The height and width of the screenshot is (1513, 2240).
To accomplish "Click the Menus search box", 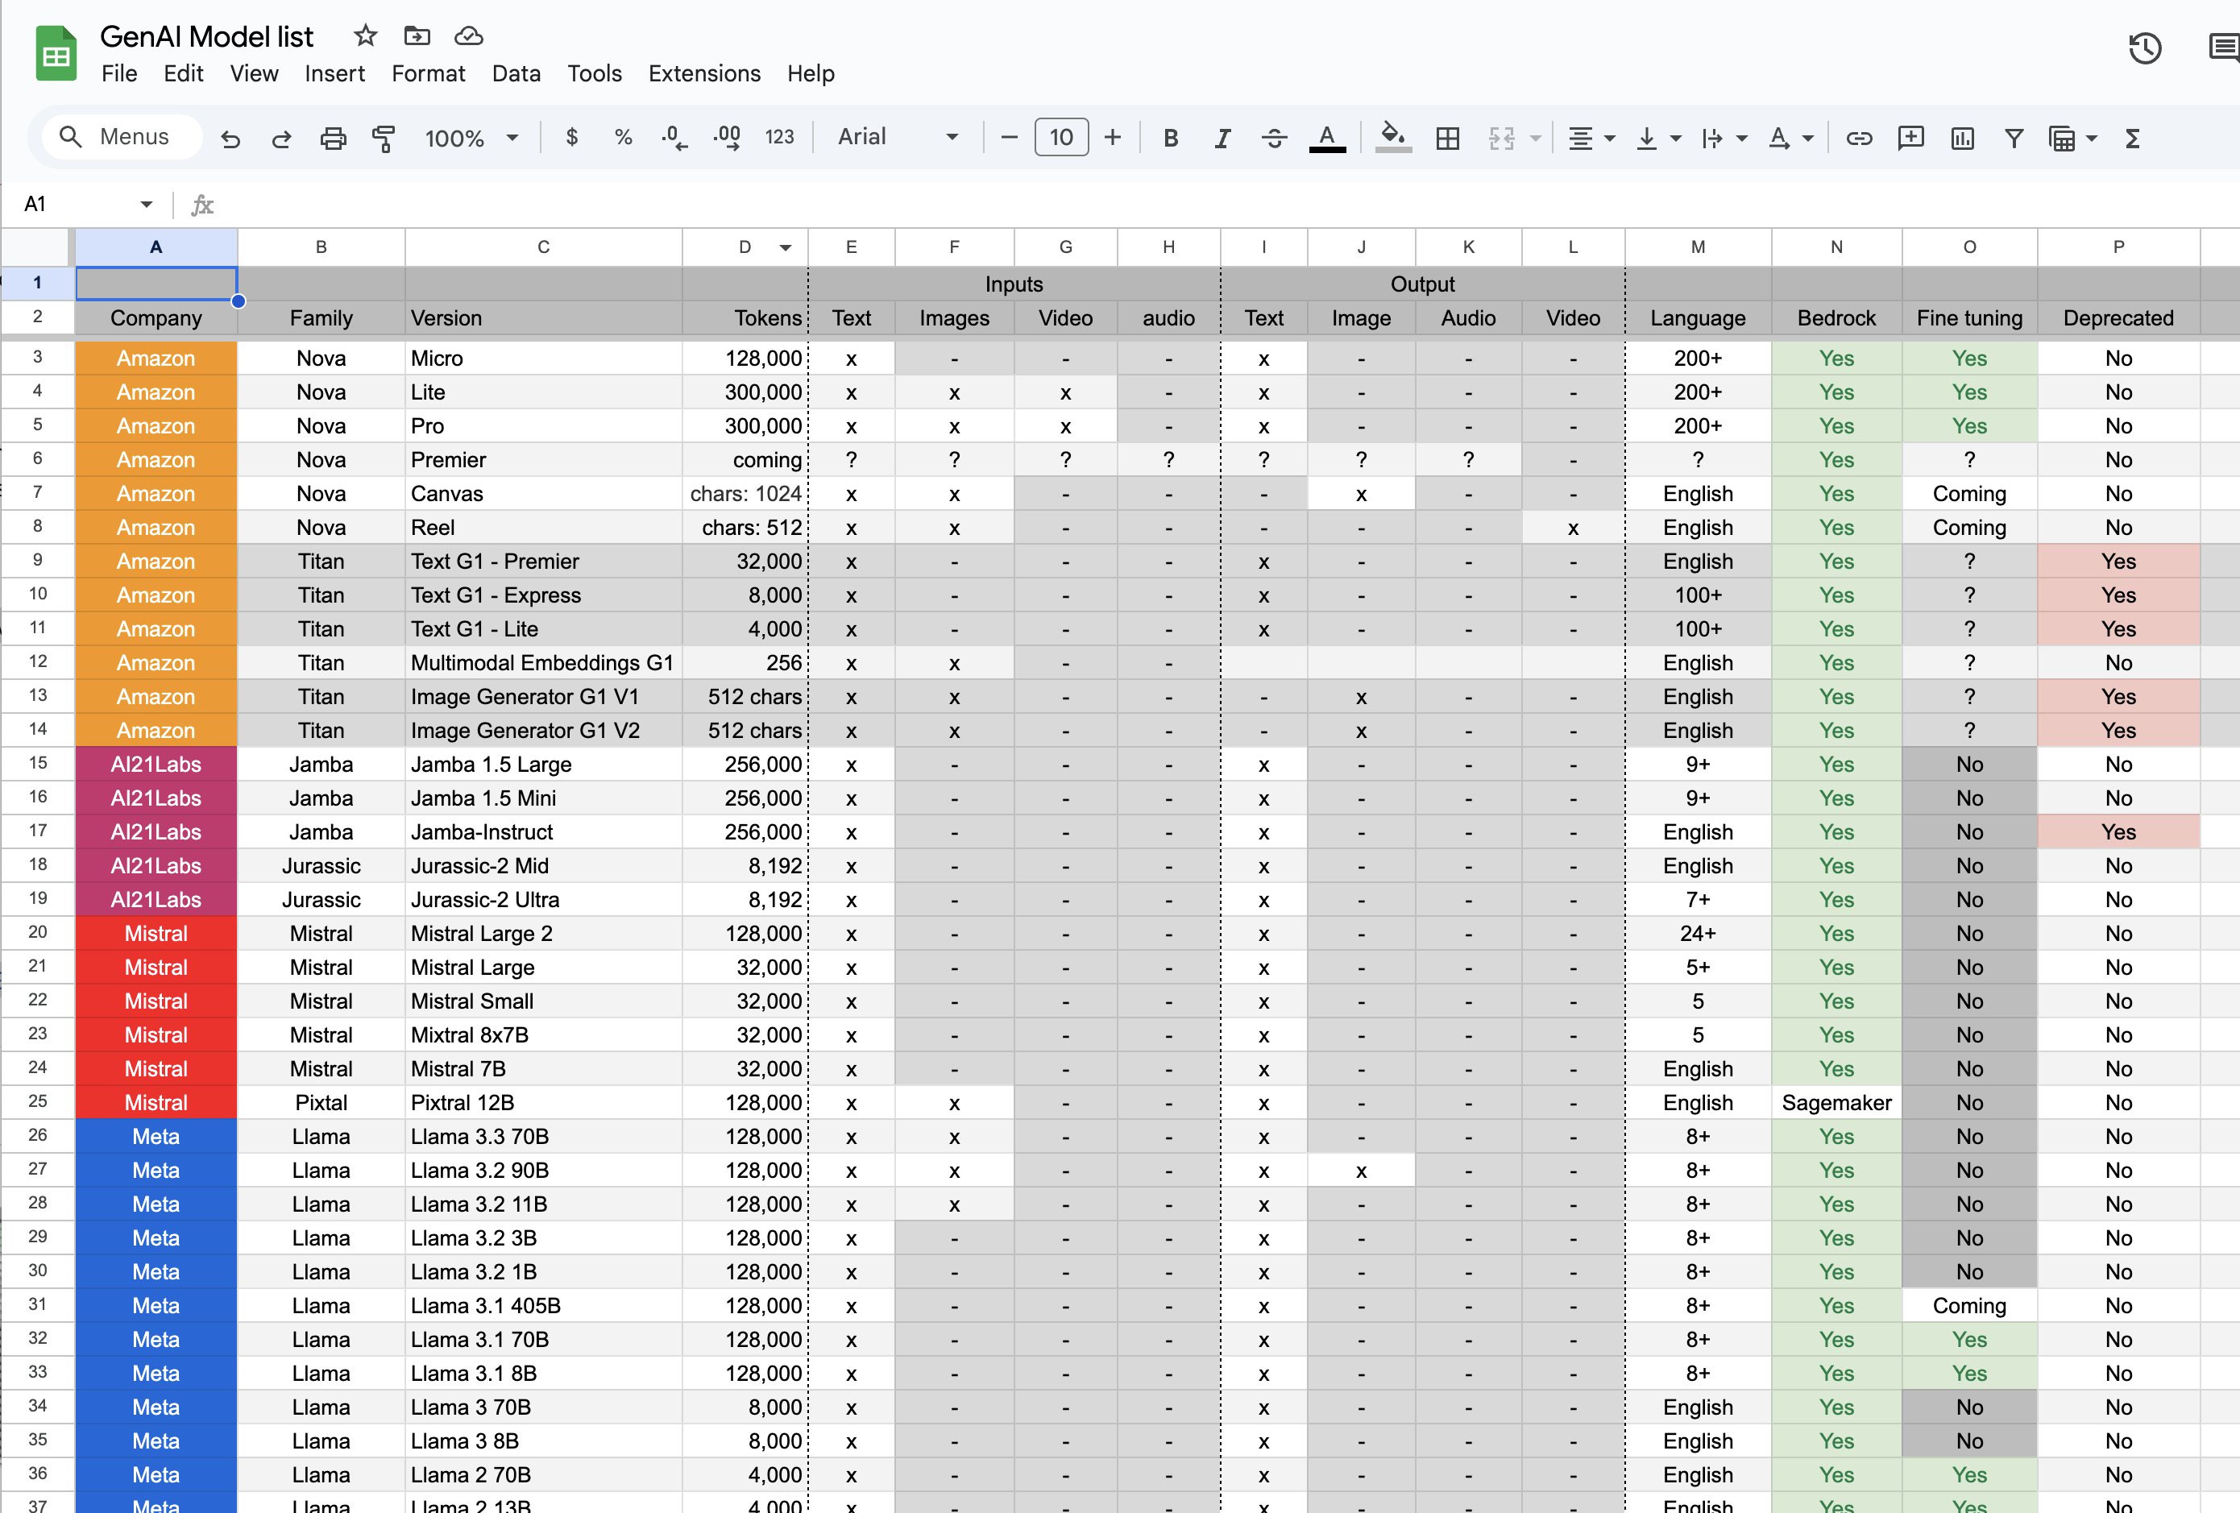I will coord(122,137).
